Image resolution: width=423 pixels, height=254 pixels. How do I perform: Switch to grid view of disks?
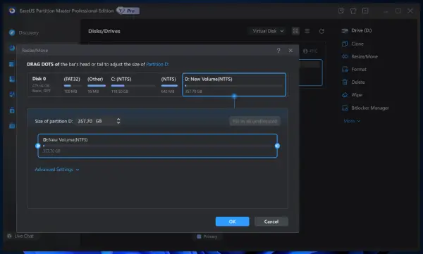[x=295, y=31]
